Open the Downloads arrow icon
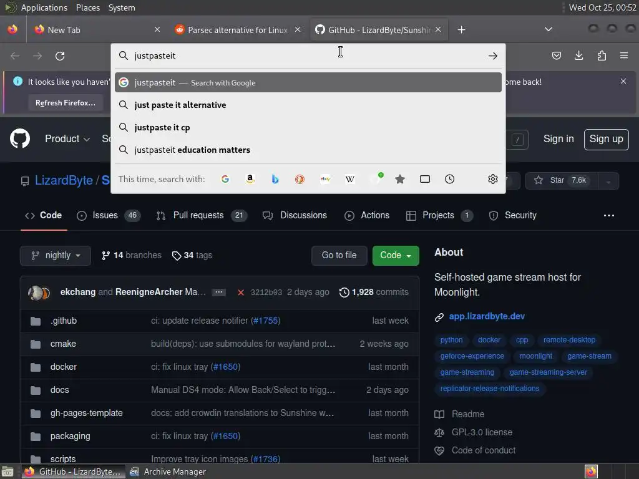 click(x=578, y=56)
